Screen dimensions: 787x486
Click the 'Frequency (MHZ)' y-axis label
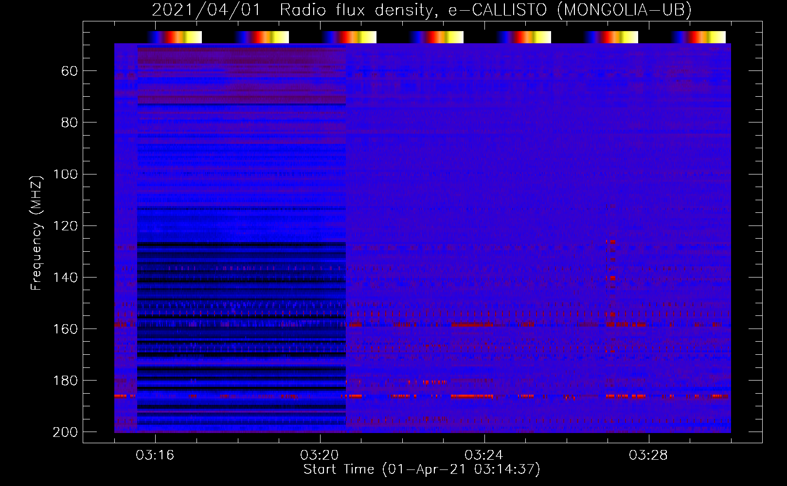[x=36, y=233]
